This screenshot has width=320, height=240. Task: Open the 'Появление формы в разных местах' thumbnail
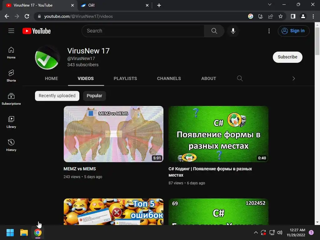[x=218, y=134]
